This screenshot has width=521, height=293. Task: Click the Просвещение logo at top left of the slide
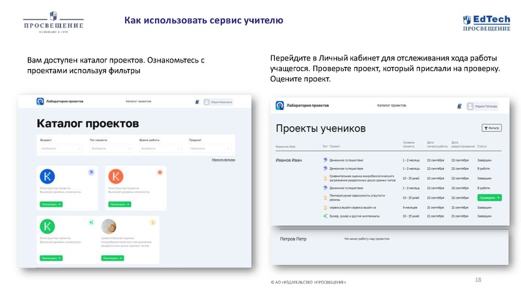pos(53,23)
